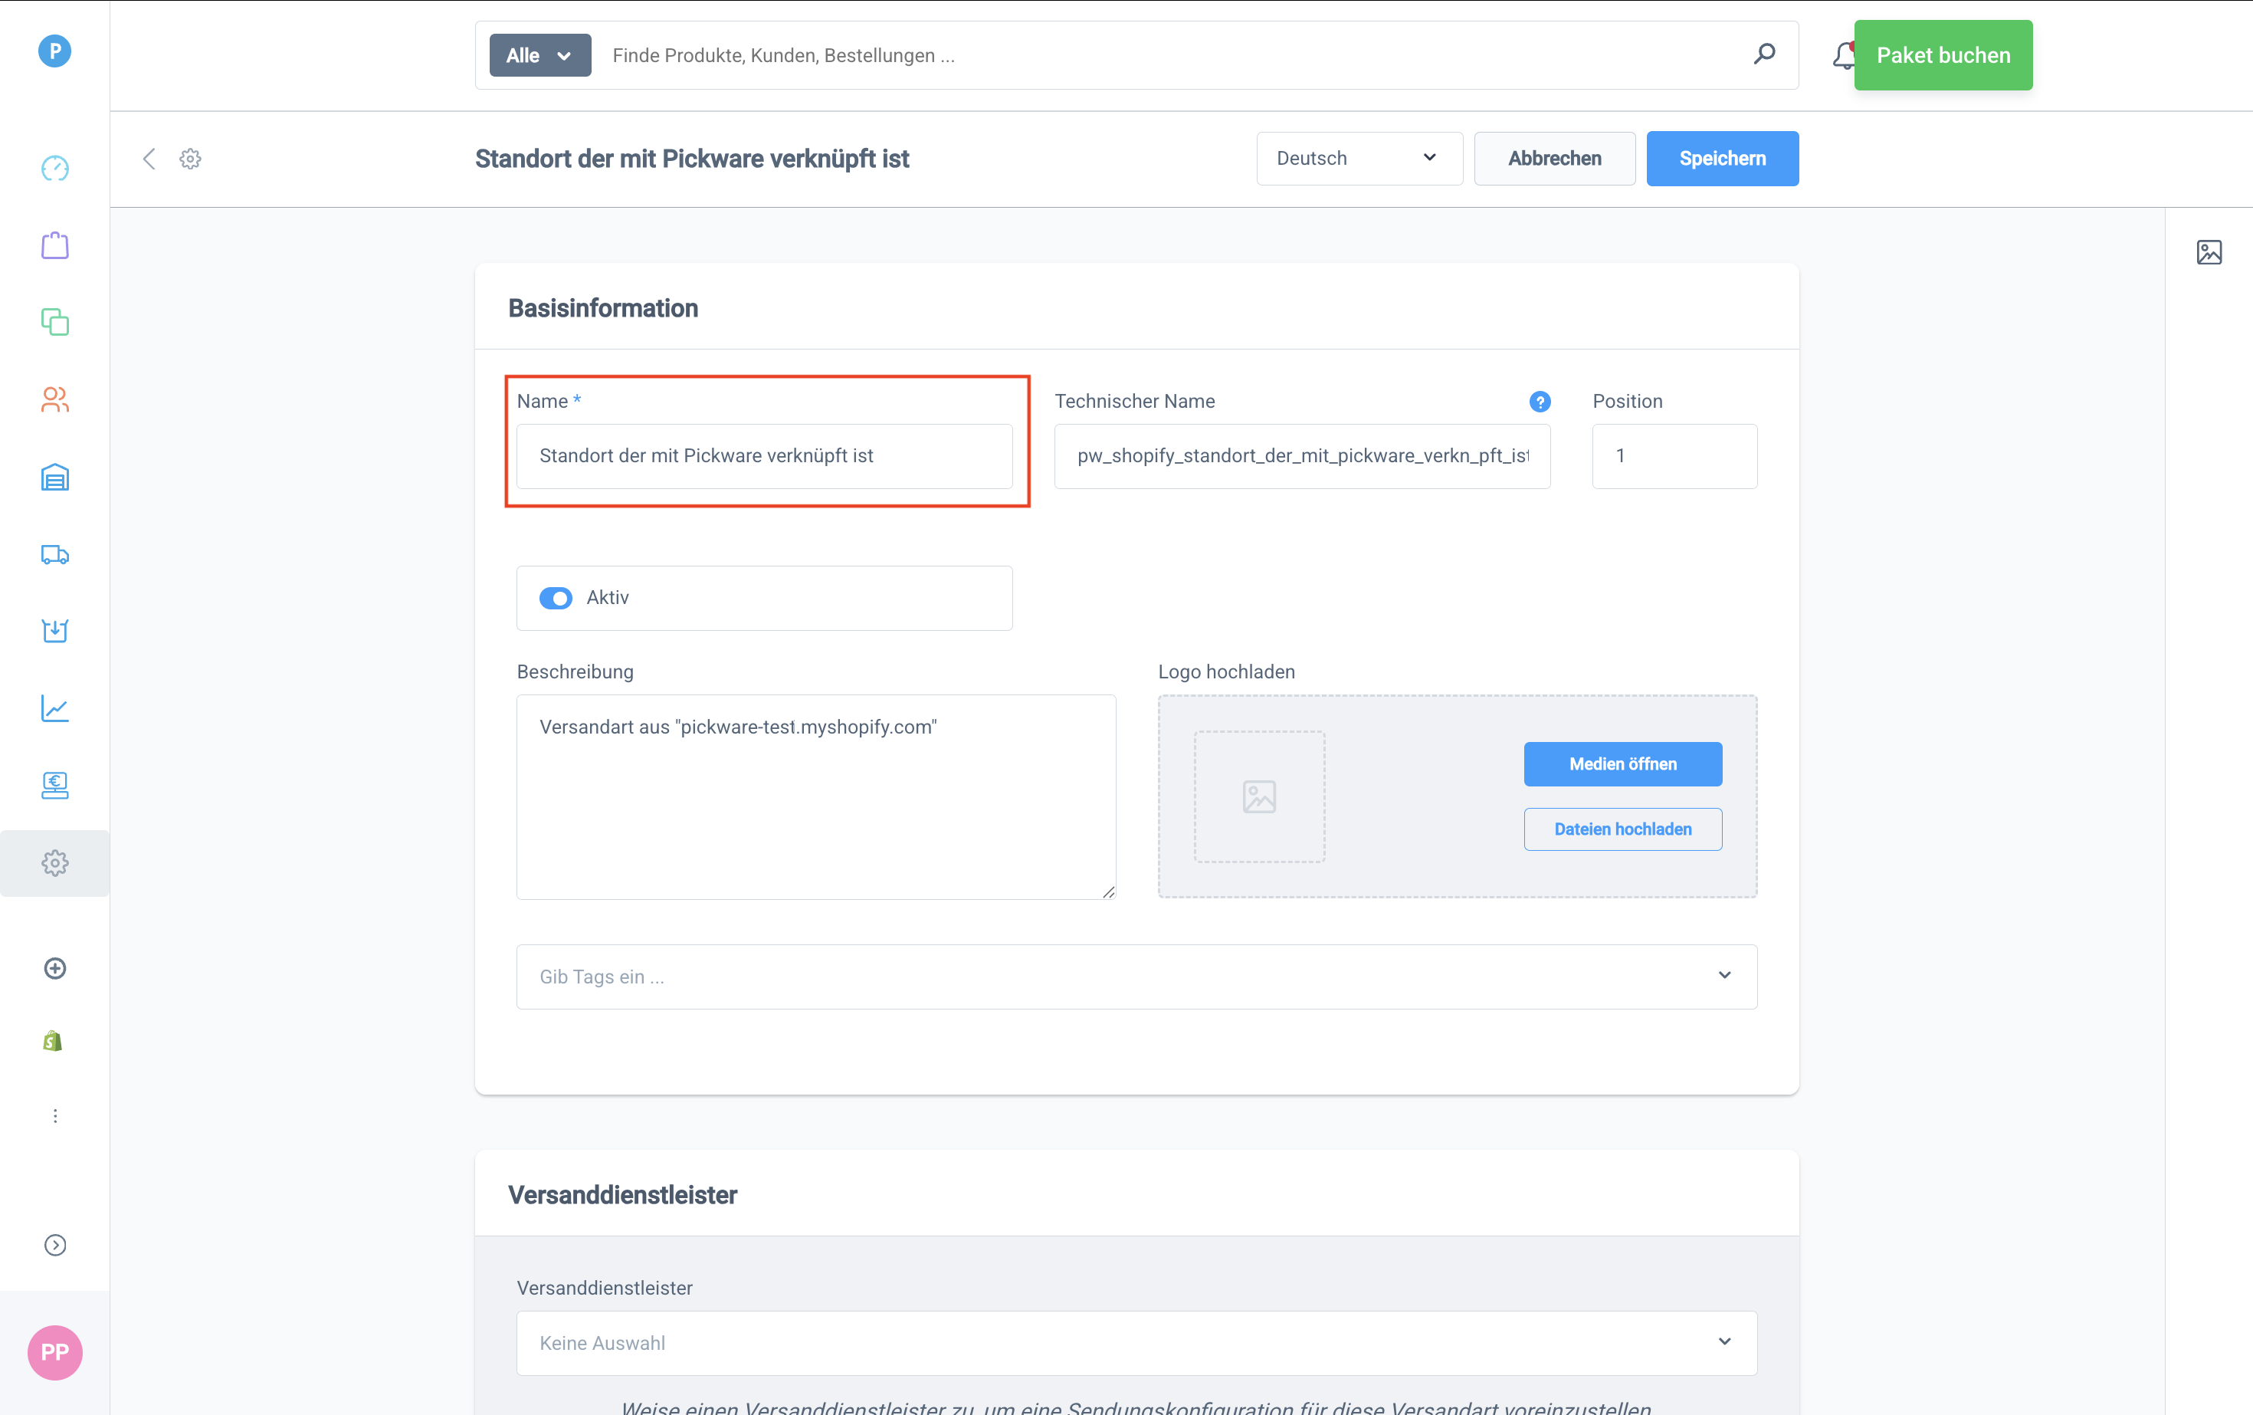Open the analytics chart sidebar icon

click(x=55, y=708)
